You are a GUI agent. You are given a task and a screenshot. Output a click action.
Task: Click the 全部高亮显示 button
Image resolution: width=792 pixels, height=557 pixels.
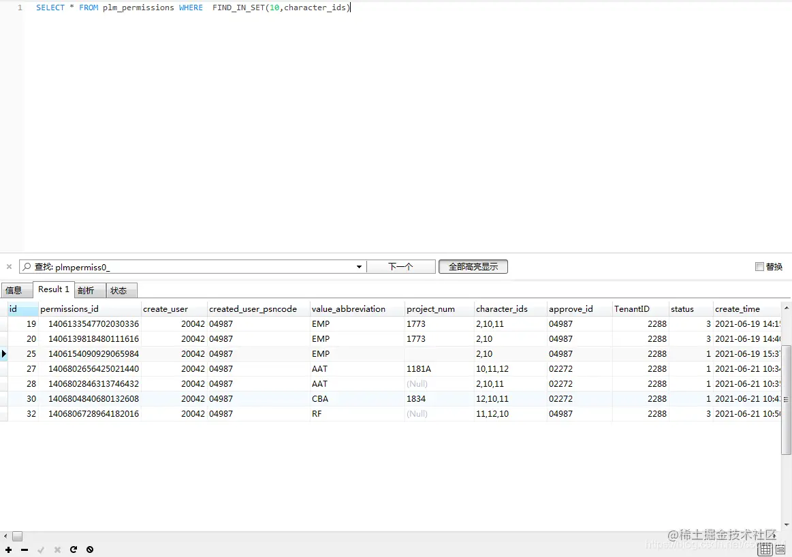(x=473, y=267)
